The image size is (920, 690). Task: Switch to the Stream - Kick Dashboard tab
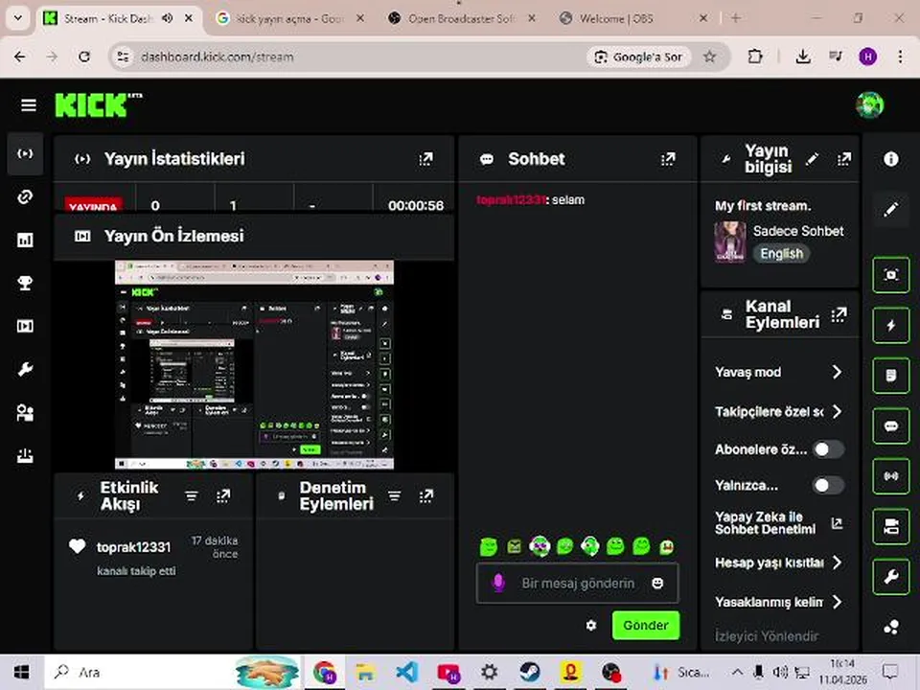point(108,19)
